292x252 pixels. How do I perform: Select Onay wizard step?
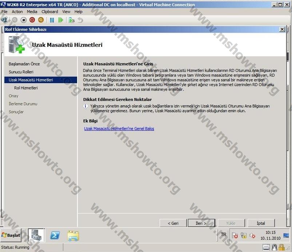(x=13, y=96)
